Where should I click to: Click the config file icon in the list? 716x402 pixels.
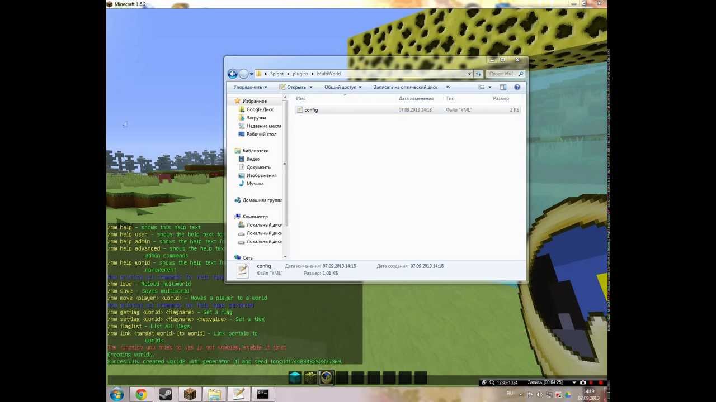click(300, 110)
